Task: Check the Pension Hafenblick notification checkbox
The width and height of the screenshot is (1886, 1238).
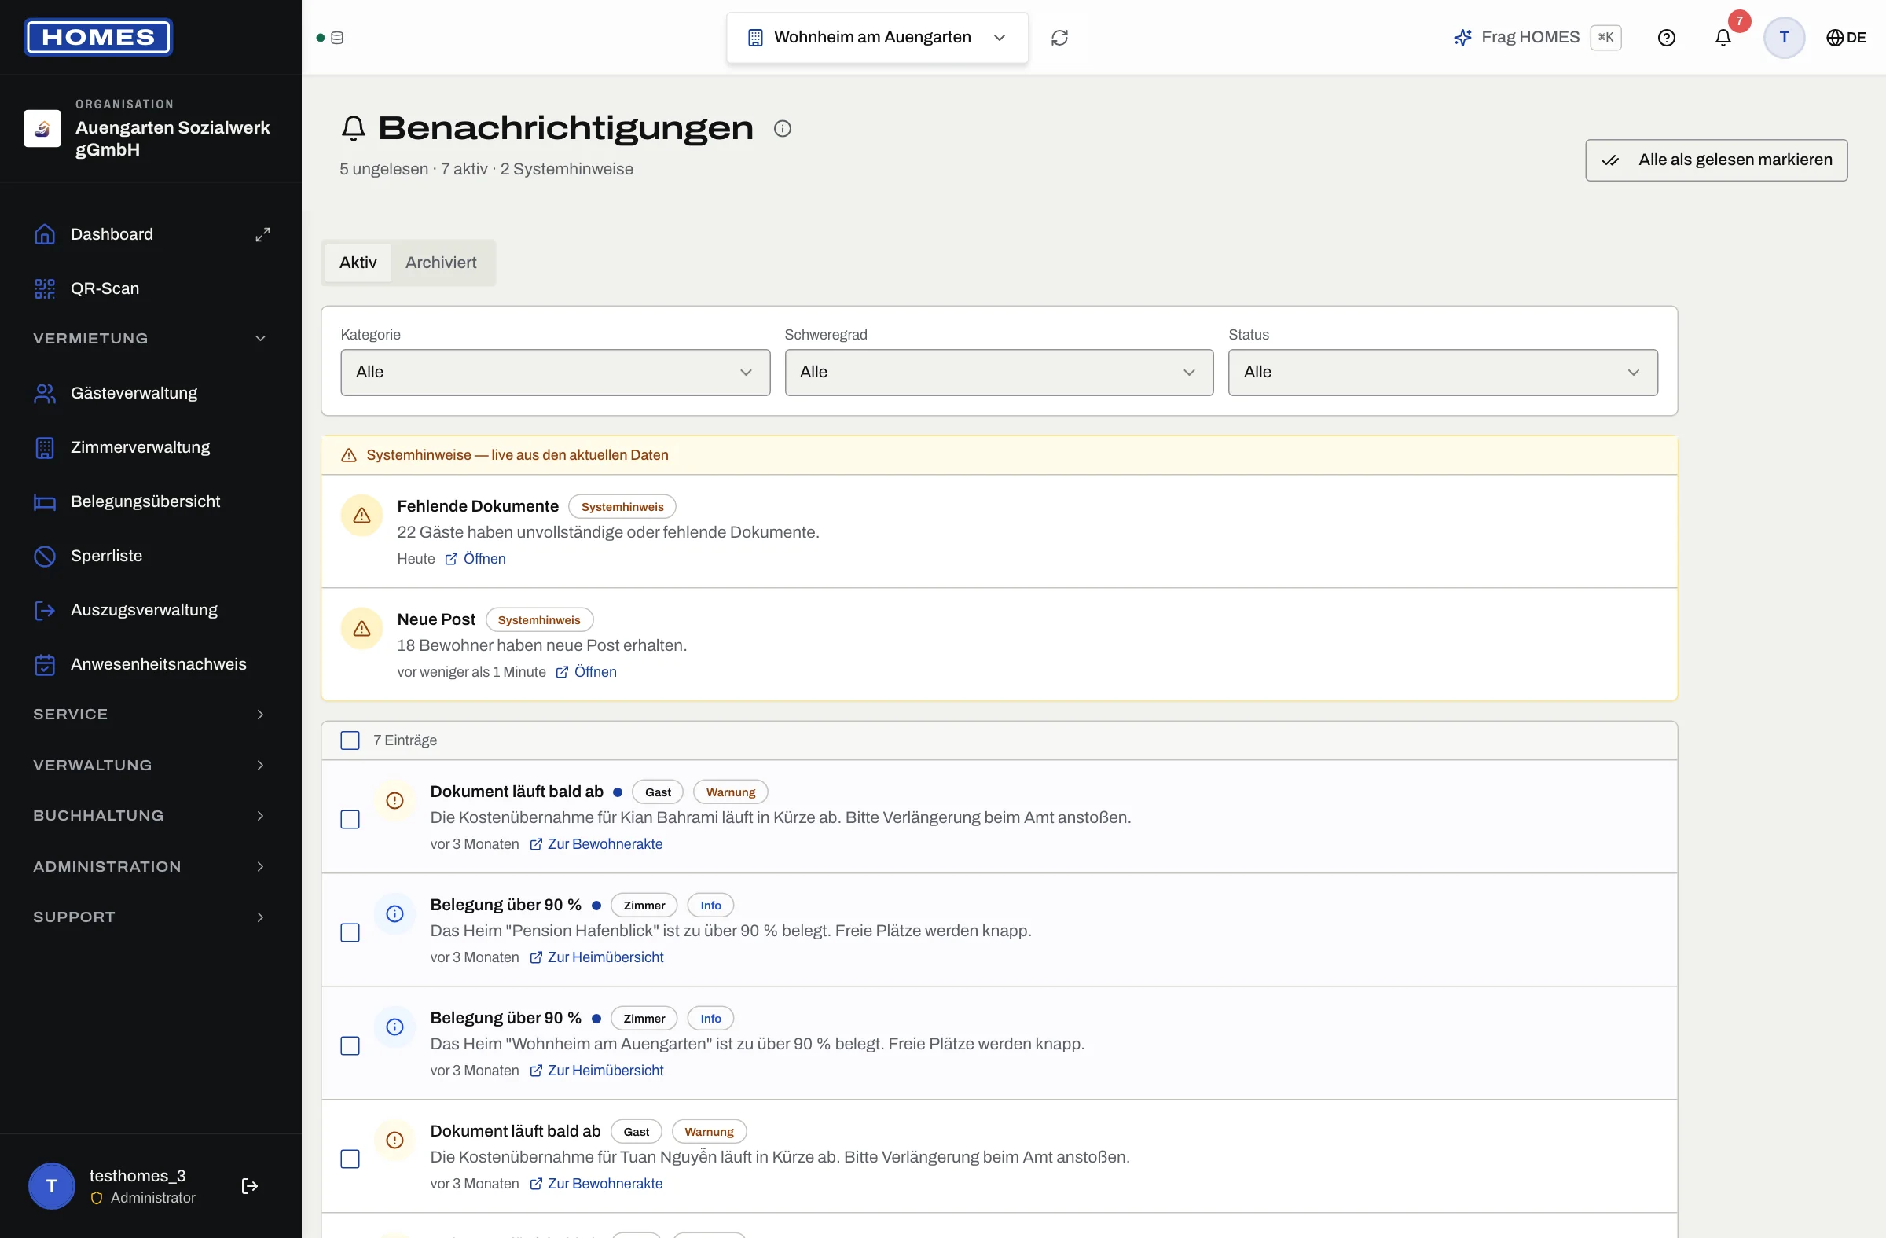Action: [350, 933]
